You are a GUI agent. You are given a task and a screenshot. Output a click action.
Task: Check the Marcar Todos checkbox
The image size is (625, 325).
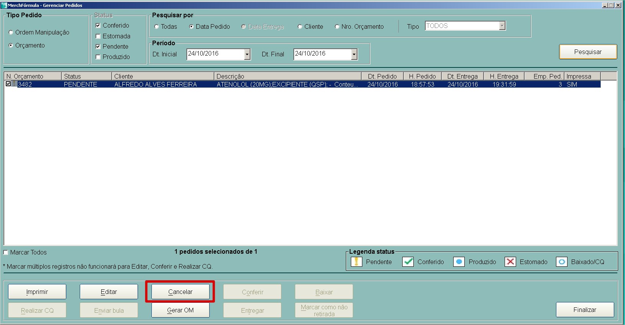6,252
